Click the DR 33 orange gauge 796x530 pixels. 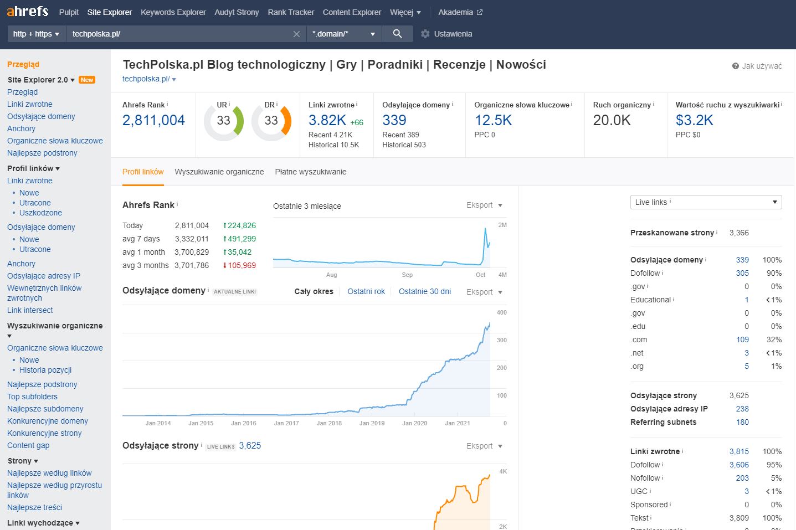271,121
